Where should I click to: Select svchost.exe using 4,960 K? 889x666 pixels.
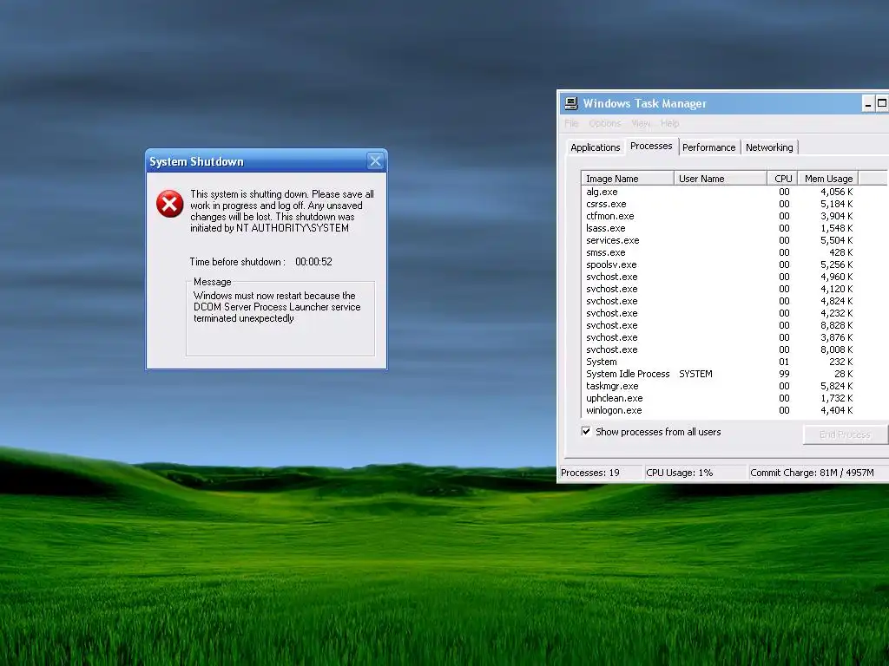720,277
